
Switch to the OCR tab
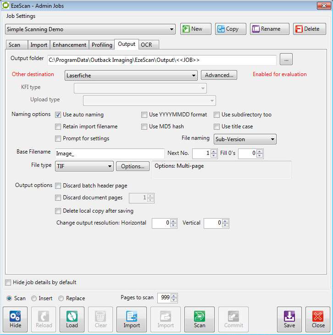pos(147,44)
